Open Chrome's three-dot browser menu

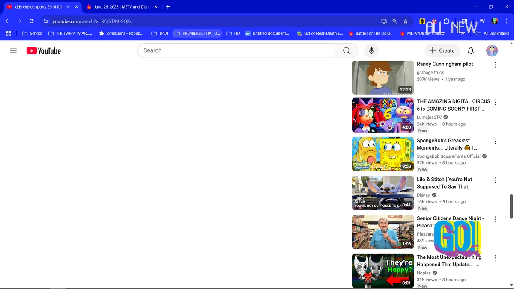(508, 21)
